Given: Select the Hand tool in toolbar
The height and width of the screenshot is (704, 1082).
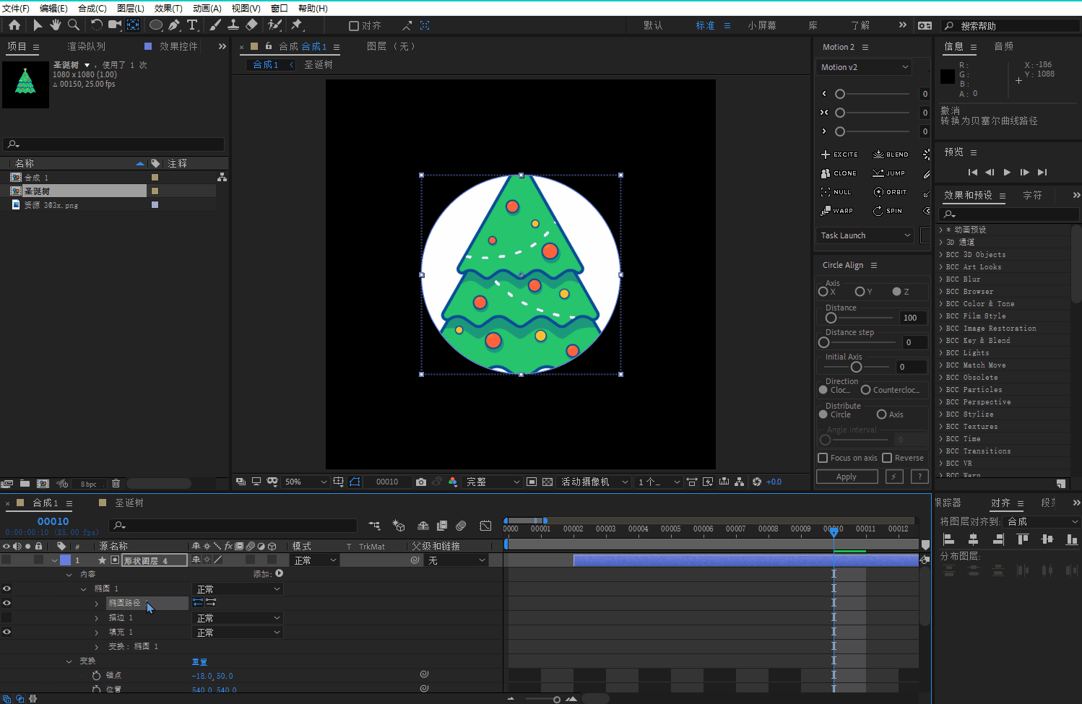Looking at the screenshot, I should (x=56, y=25).
